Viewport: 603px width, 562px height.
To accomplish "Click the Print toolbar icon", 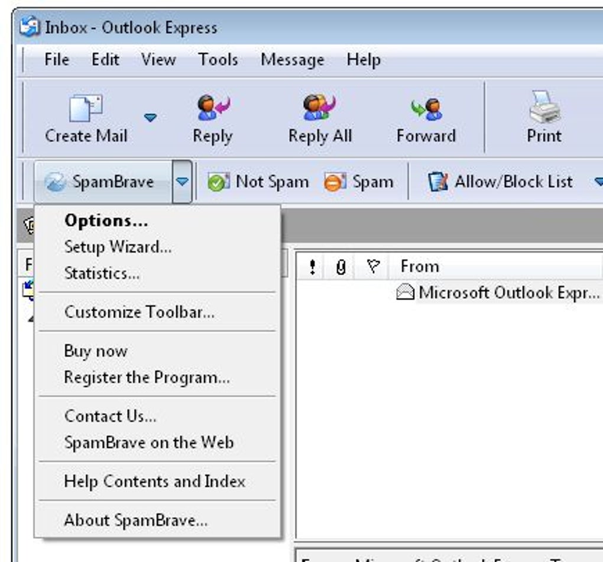I will point(544,106).
